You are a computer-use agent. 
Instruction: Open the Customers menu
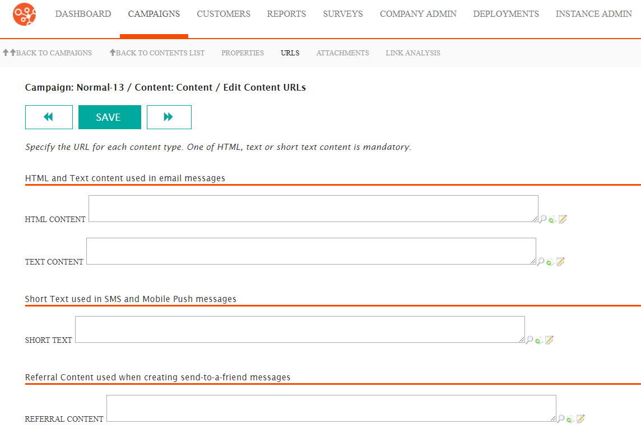(x=224, y=14)
